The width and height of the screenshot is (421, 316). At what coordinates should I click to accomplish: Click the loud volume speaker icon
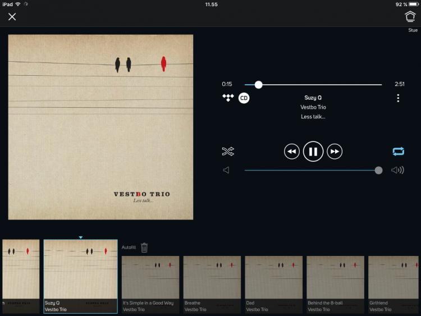pos(397,170)
